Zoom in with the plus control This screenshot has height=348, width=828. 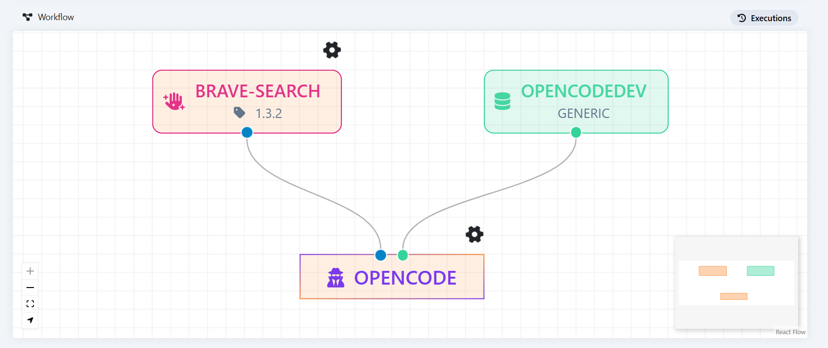[30, 271]
